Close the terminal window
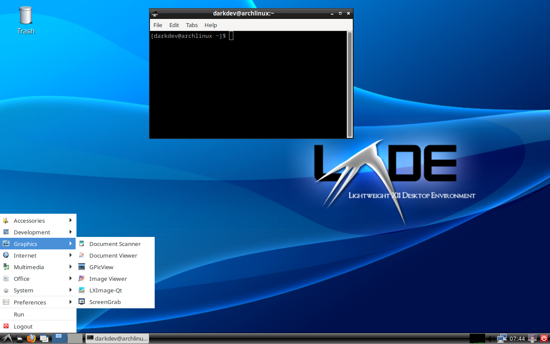Viewport: 550px width, 344px height. (x=348, y=13)
